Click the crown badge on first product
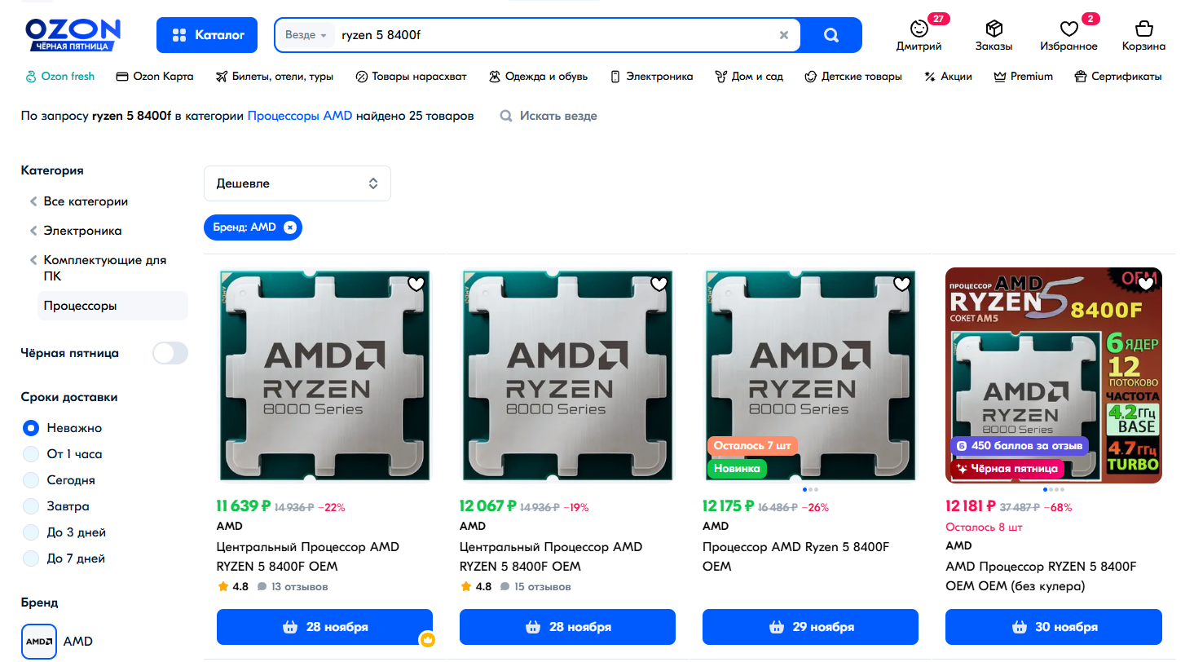 (428, 640)
